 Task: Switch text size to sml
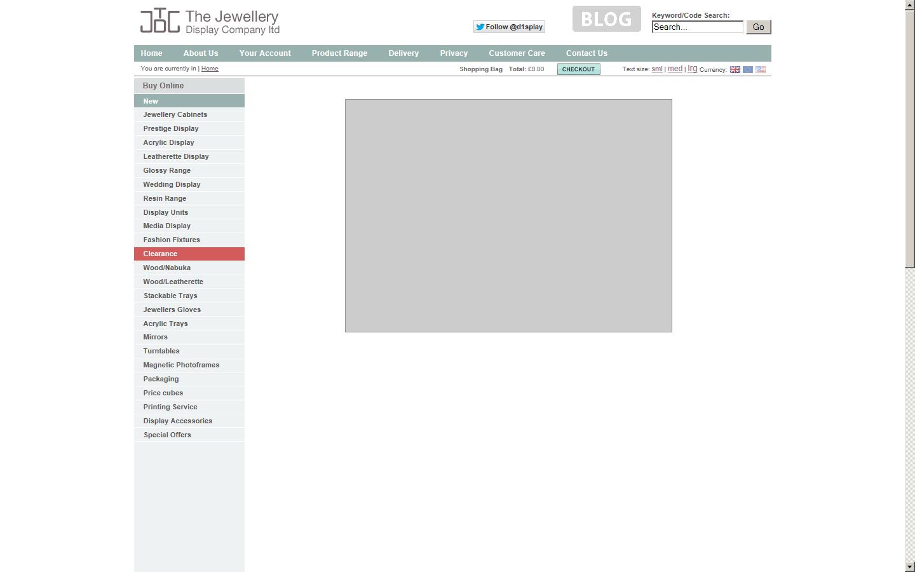point(656,69)
